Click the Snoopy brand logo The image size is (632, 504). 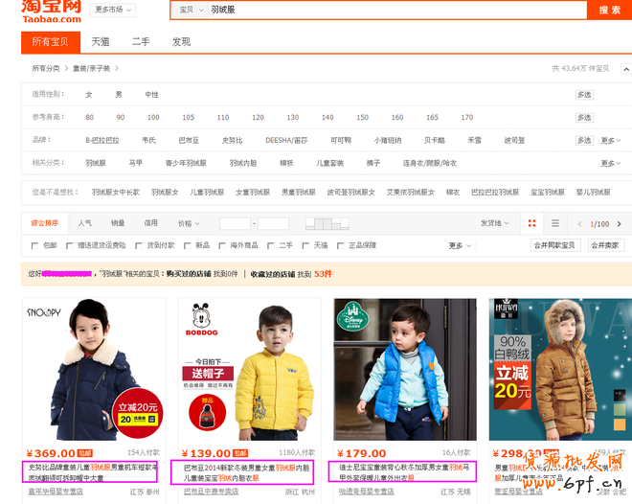click(44, 311)
